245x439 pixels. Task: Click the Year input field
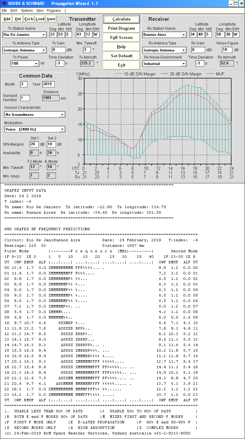(x=49, y=84)
